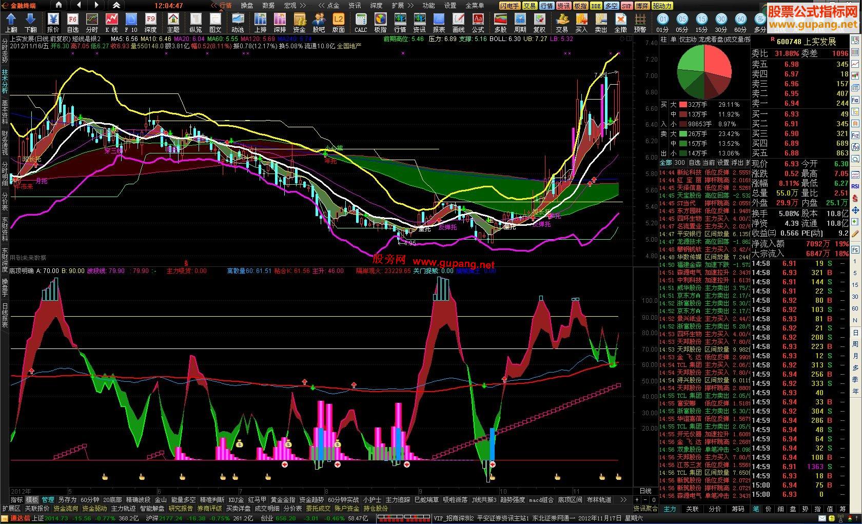The height and width of the screenshot is (524, 862).
Task: Click the 上翻 page up arrow icon
Action: [x=11, y=23]
